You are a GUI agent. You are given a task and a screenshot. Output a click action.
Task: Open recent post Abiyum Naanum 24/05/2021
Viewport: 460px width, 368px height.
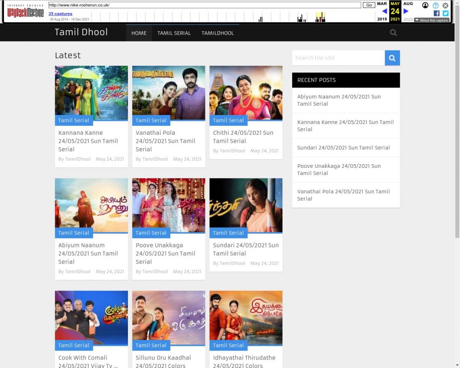pyautogui.click(x=339, y=100)
